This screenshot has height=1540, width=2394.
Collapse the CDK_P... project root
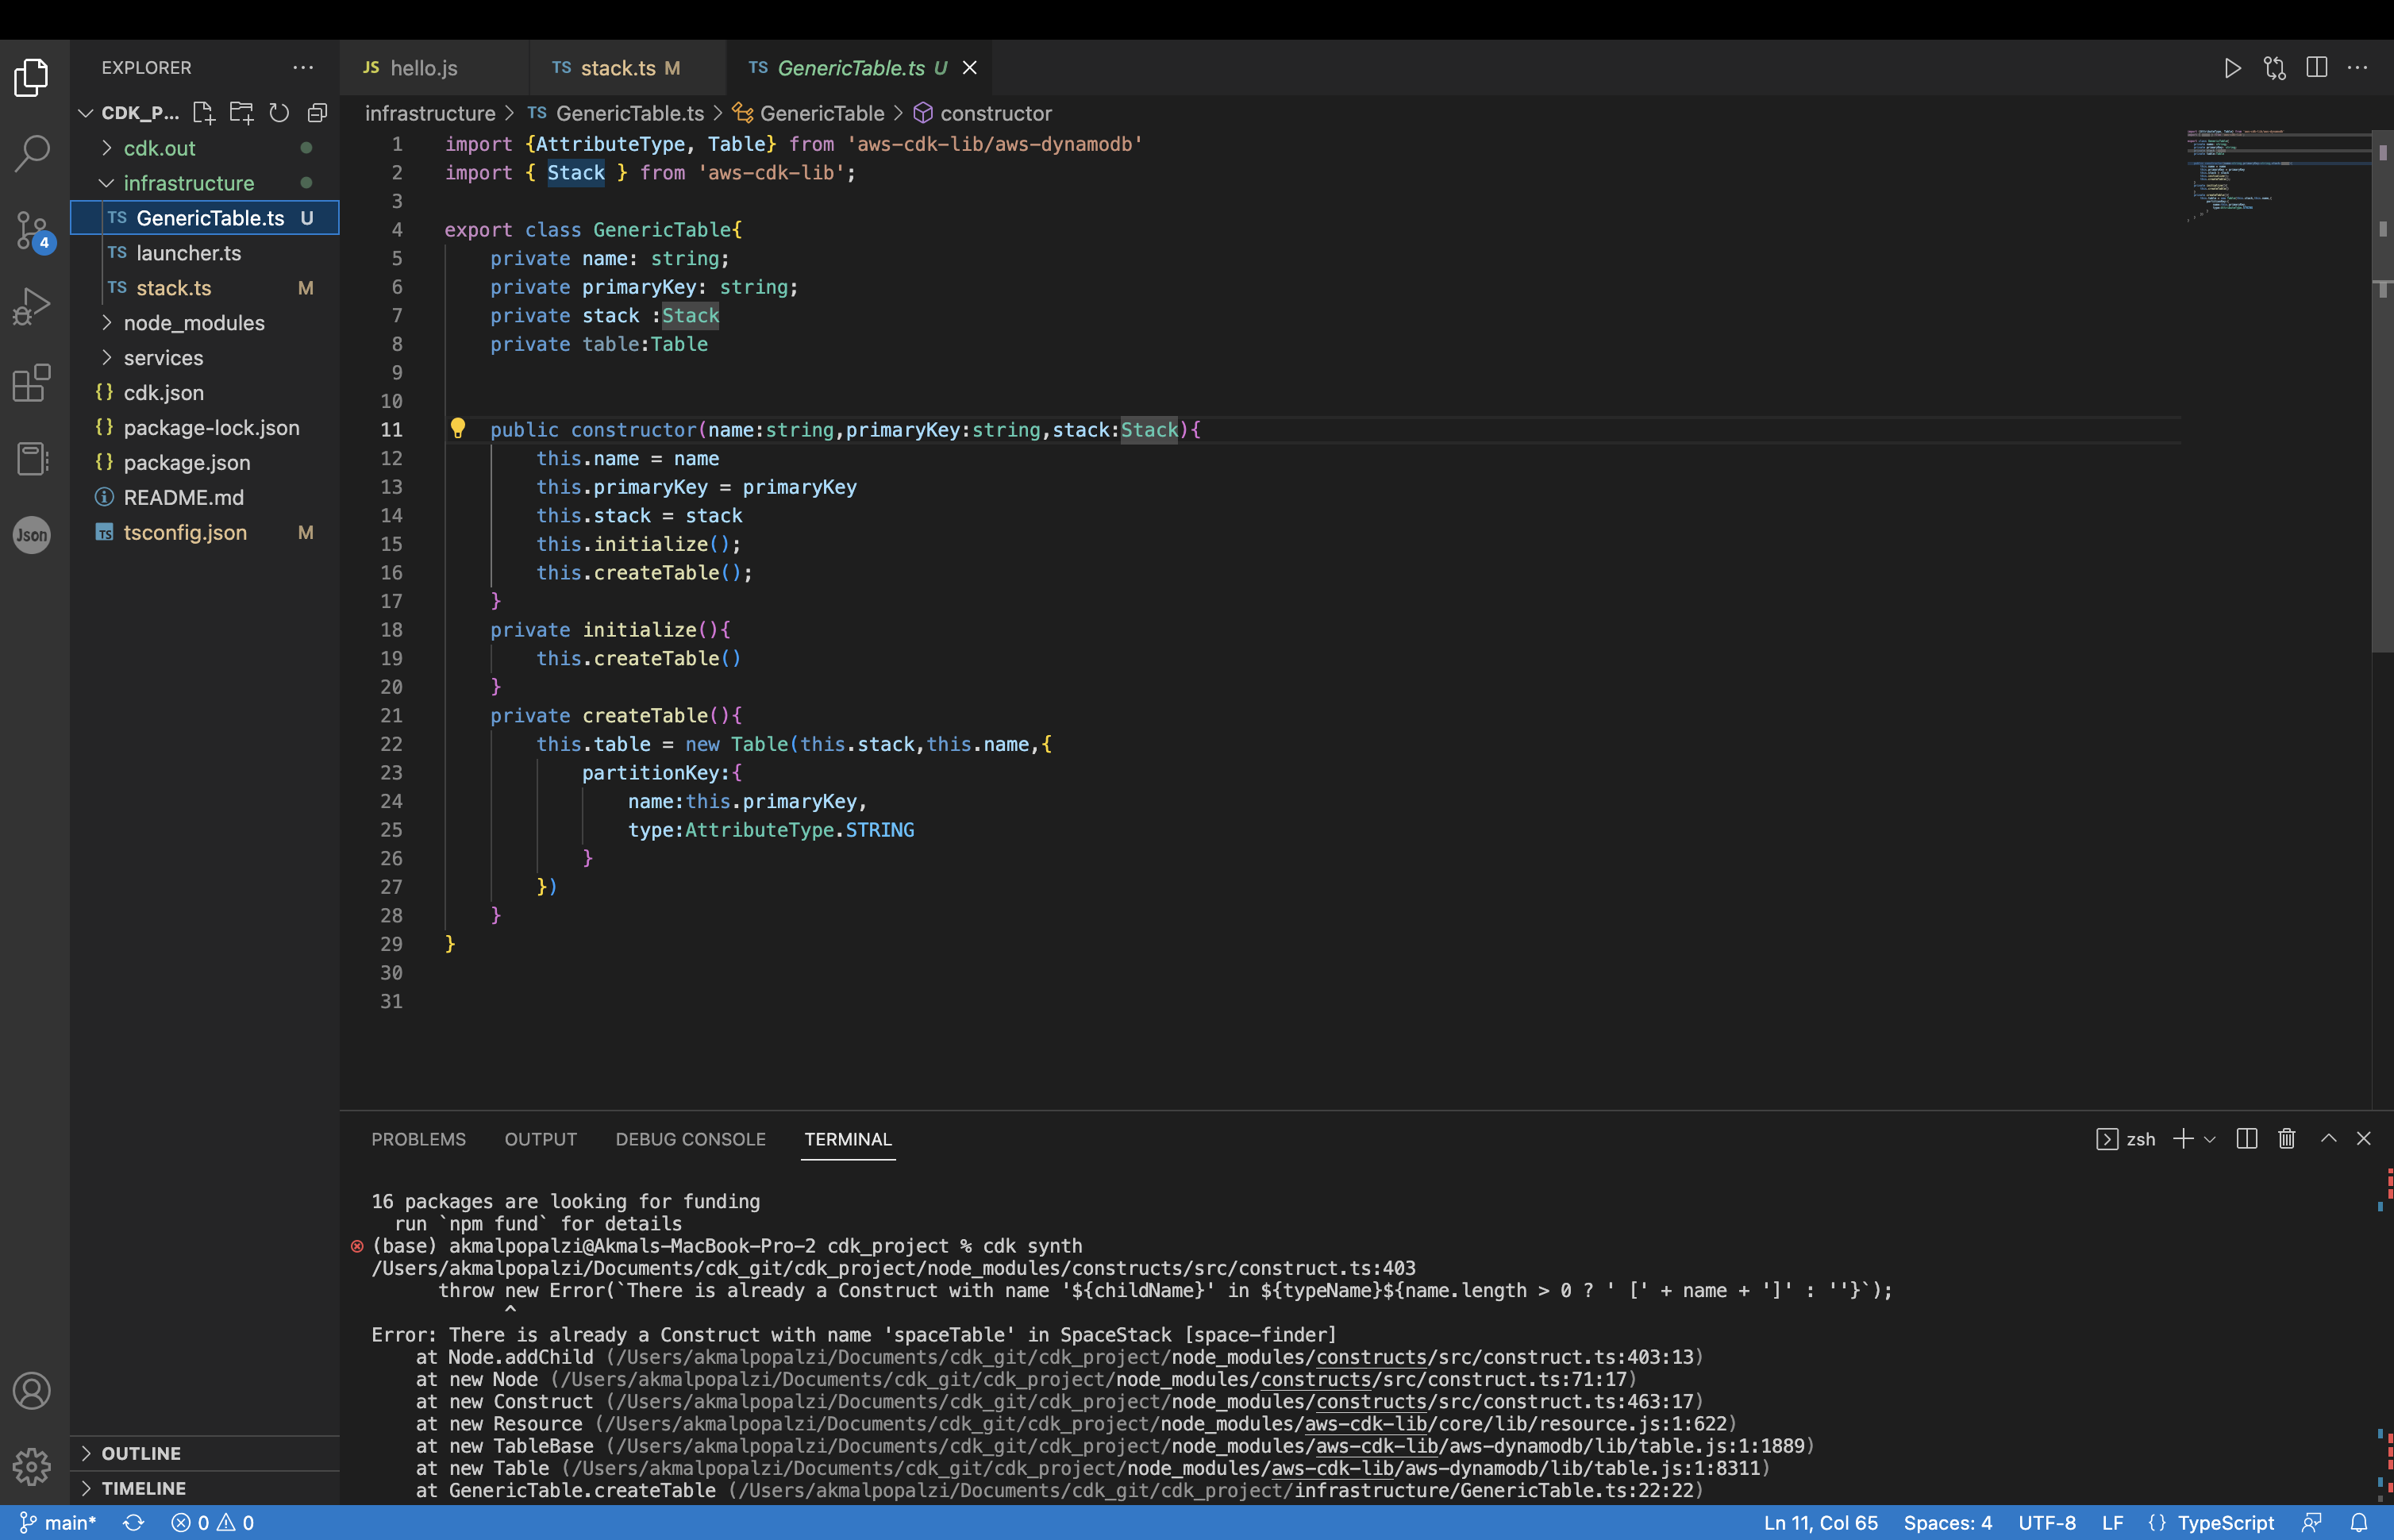pyautogui.click(x=129, y=113)
